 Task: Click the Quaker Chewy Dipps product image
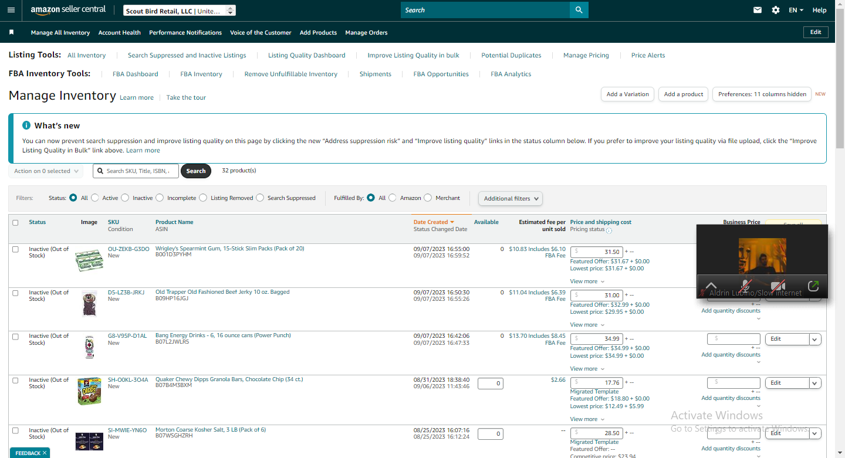pyautogui.click(x=89, y=391)
